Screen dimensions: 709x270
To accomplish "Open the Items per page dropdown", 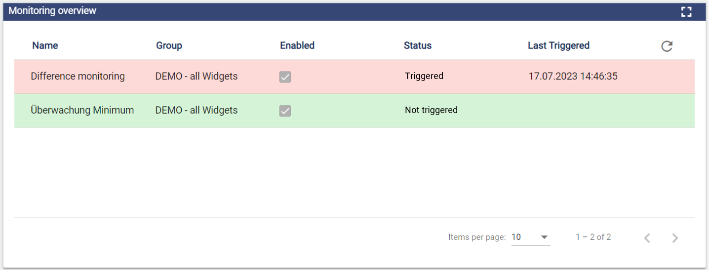I will click(x=530, y=237).
